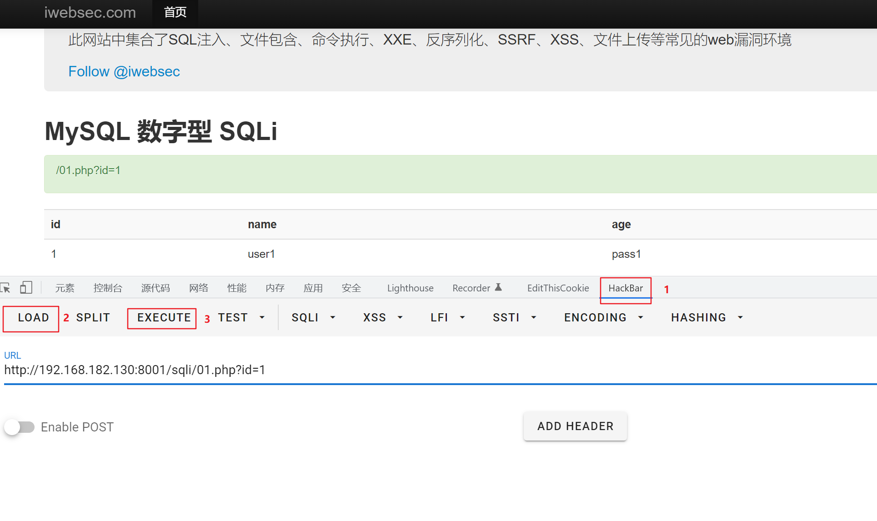The height and width of the screenshot is (521, 877).
Task: Click the ADD HEADER button
Action: 575,426
